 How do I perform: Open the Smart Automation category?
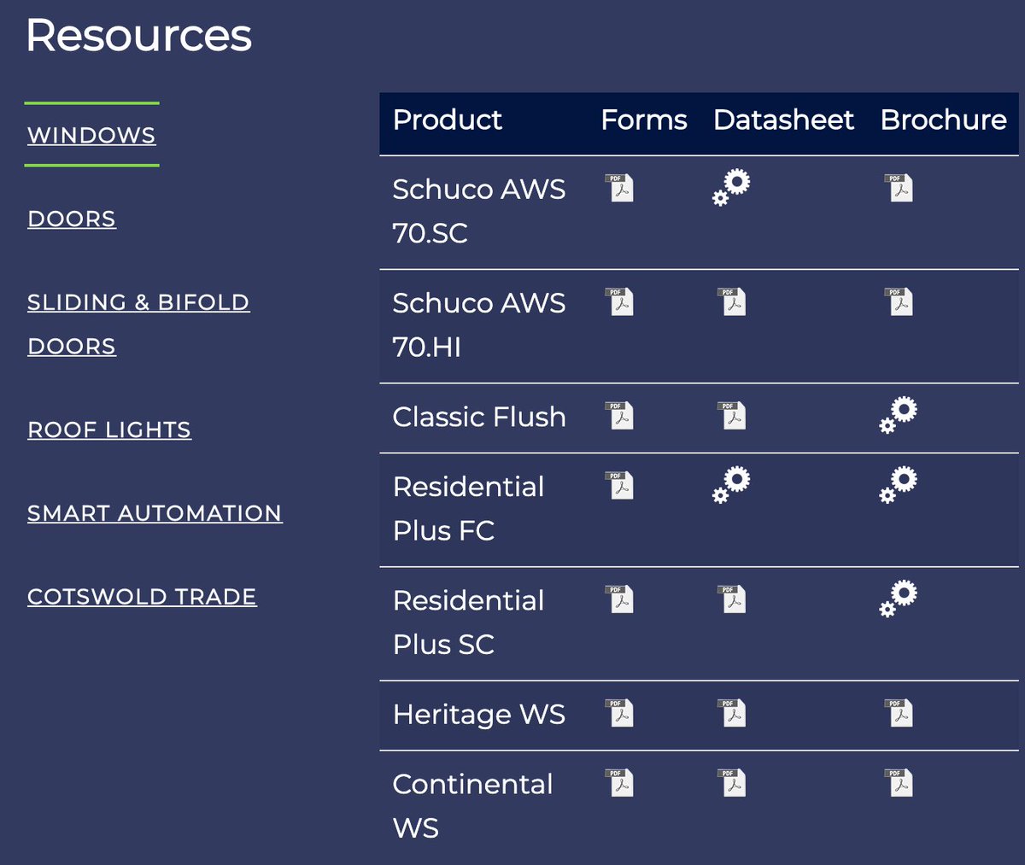(155, 513)
